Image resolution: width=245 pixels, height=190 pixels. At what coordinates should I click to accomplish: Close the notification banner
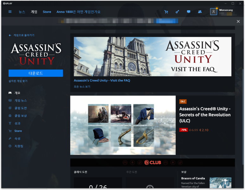[x=238, y=21]
